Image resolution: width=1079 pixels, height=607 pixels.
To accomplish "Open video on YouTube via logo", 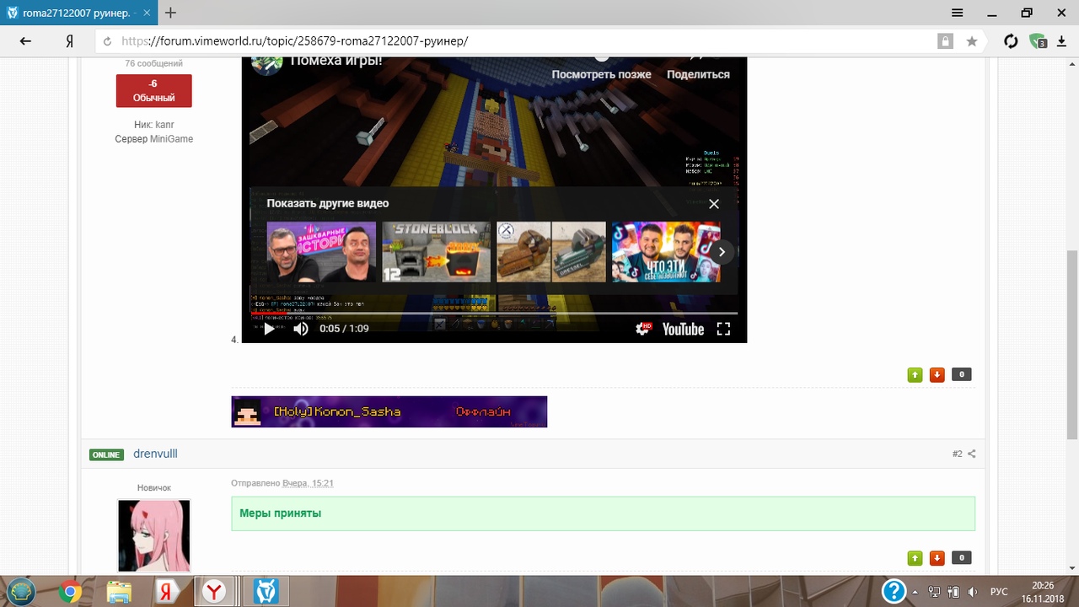I will pyautogui.click(x=683, y=329).
